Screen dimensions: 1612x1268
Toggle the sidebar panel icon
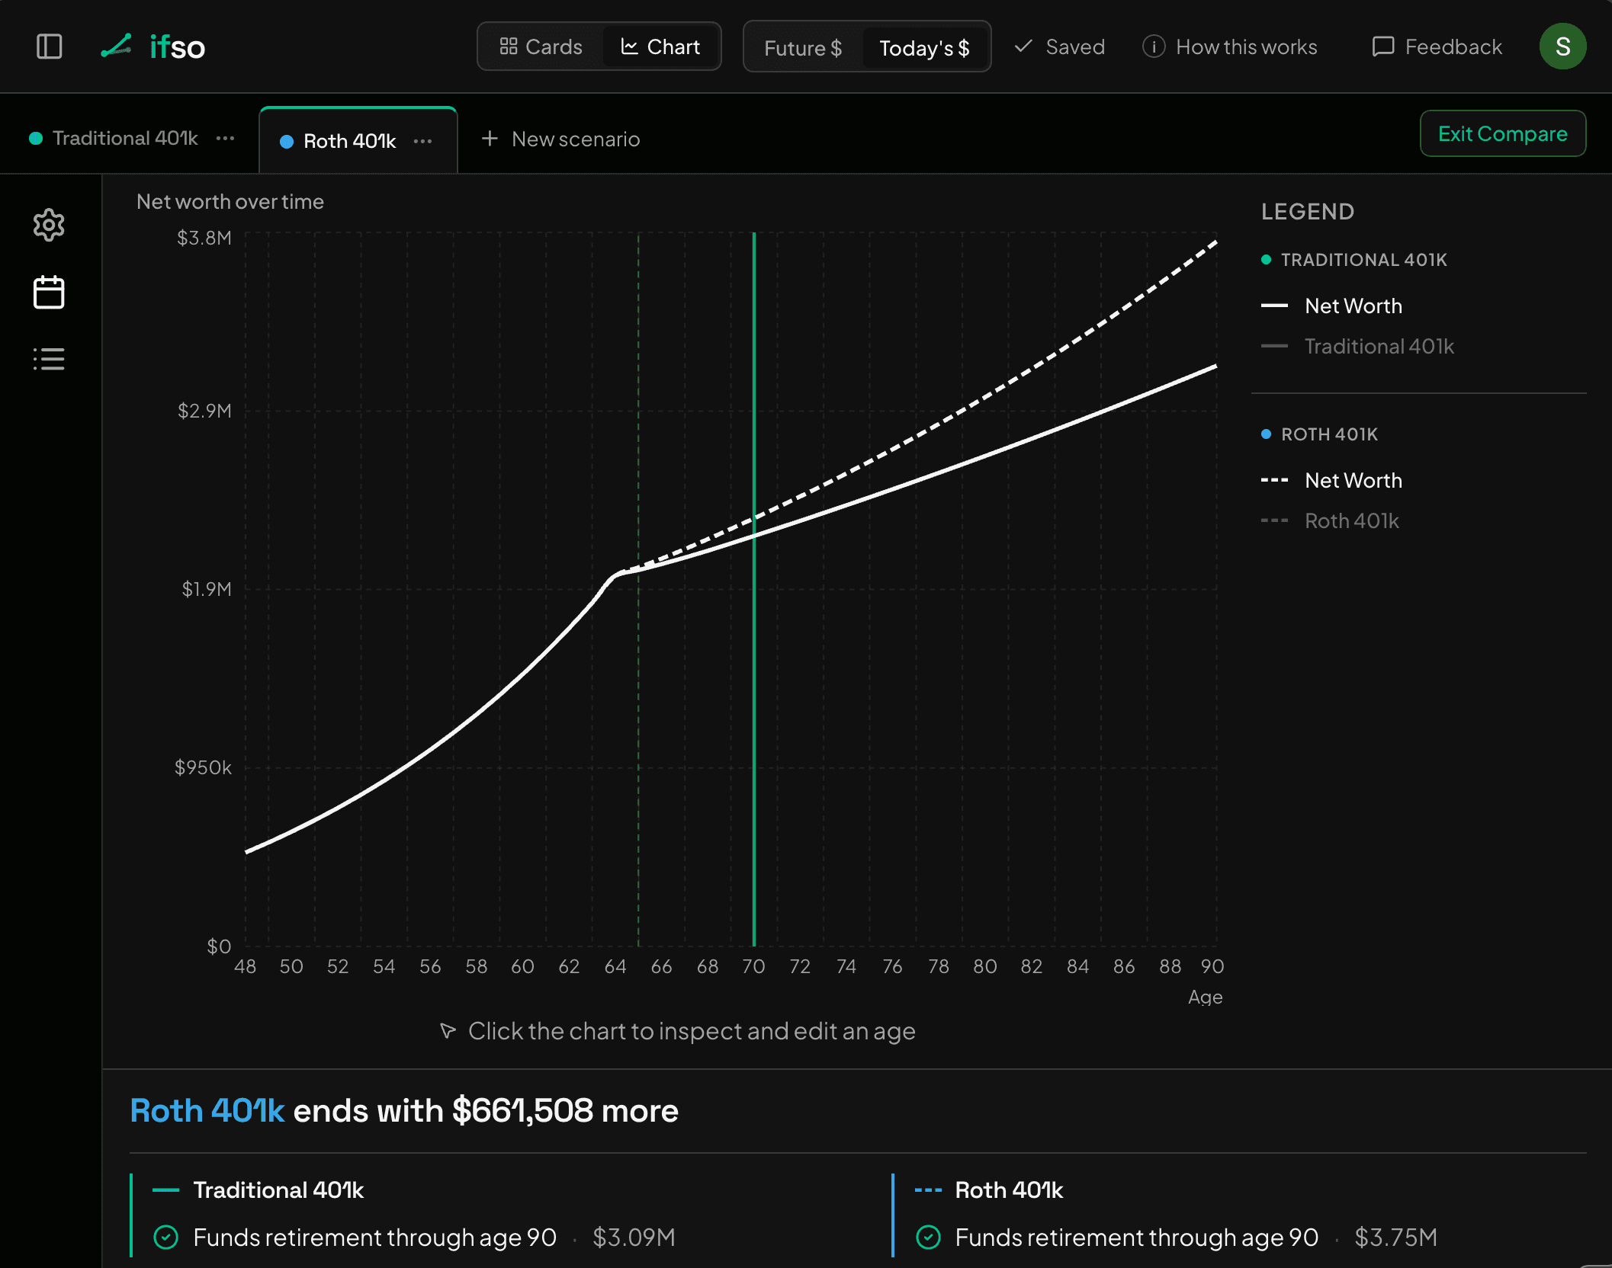pos(50,46)
